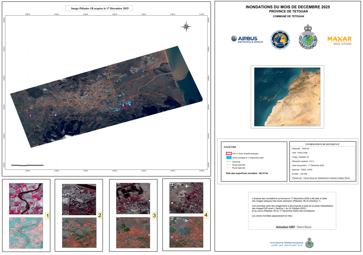Click the red star on the locator map
Viewport: 363px width, 255px height.
[304, 71]
